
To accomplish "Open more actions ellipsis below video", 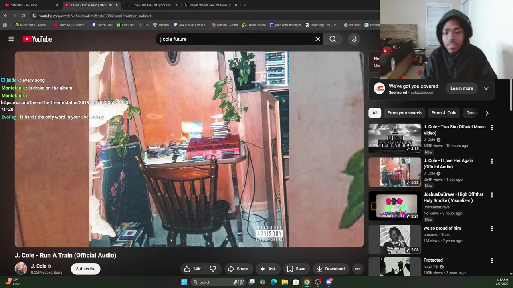I will pos(358,269).
